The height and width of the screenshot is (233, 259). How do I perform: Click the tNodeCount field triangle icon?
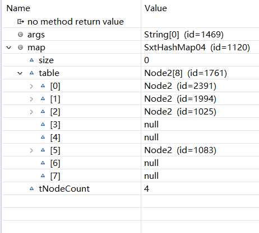click(32, 188)
